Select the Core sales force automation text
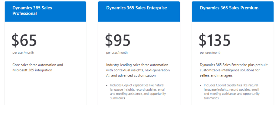The width and height of the screenshot is (278, 118). tap(38, 65)
